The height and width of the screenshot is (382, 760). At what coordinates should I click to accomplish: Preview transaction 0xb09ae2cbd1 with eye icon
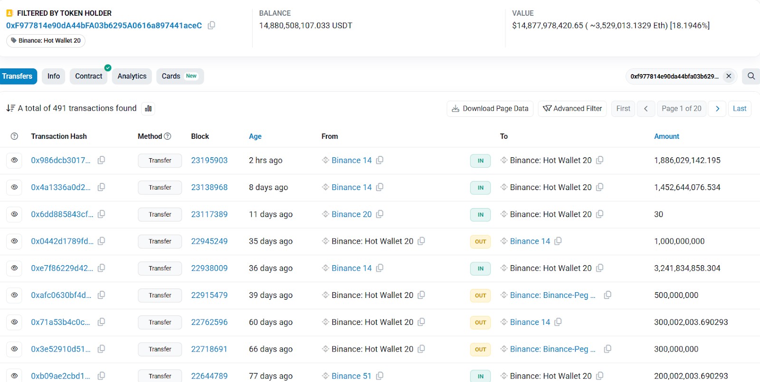point(15,376)
